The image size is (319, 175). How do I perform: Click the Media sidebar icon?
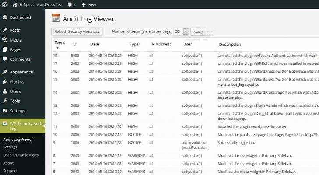click(5, 40)
